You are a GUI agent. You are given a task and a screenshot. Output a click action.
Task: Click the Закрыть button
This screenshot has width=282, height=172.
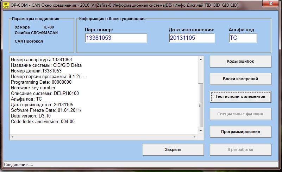click(x=173, y=149)
